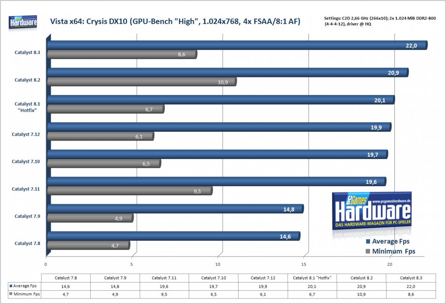Click the table cell 19,9 in Average Fps row
Image resolution: width=446 pixels, height=304 pixels.
[263, 286]
